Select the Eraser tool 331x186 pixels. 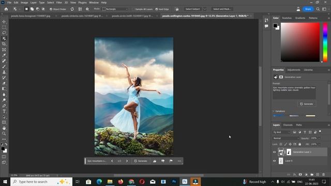[4, 83]
